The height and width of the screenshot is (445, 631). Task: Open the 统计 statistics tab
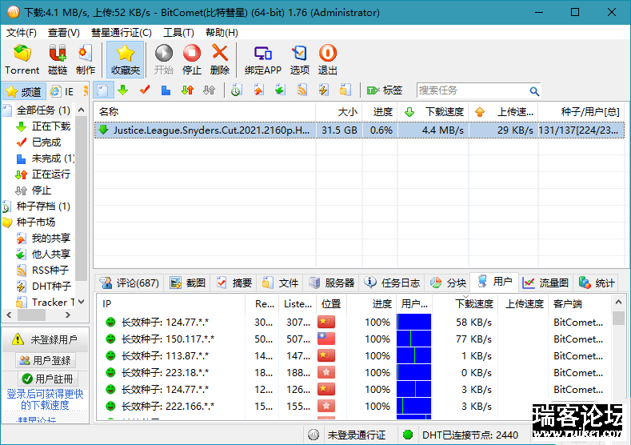tap(597, 283)
